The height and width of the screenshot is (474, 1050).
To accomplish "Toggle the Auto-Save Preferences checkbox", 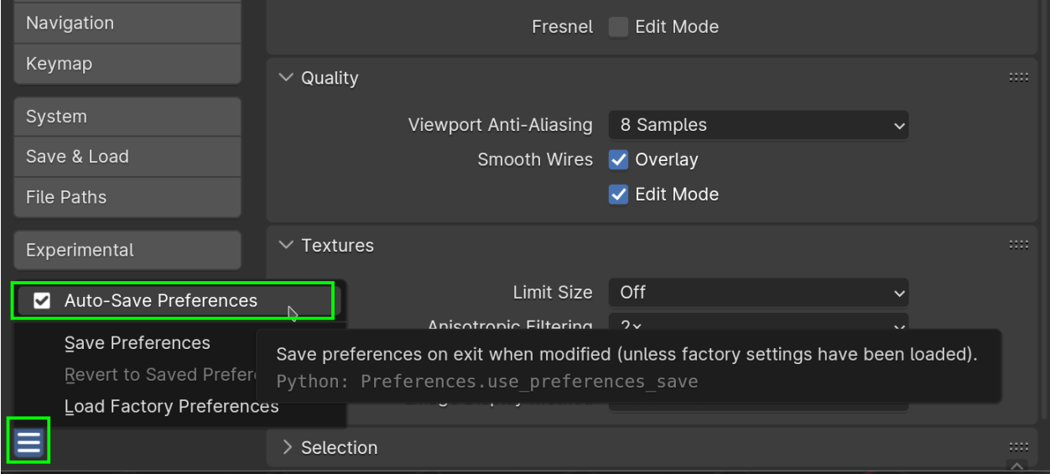I will pos(42,301).
